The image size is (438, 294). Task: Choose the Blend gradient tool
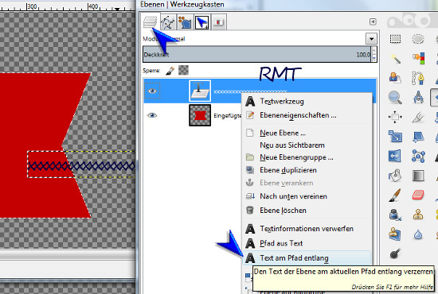pos(418,176)
